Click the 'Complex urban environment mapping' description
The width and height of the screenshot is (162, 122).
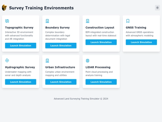pyautogui.click(x=60, y=74)
